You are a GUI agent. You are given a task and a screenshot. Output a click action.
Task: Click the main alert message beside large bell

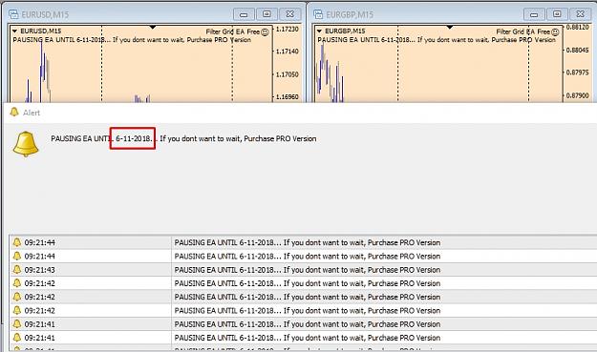tap(183, 138)
